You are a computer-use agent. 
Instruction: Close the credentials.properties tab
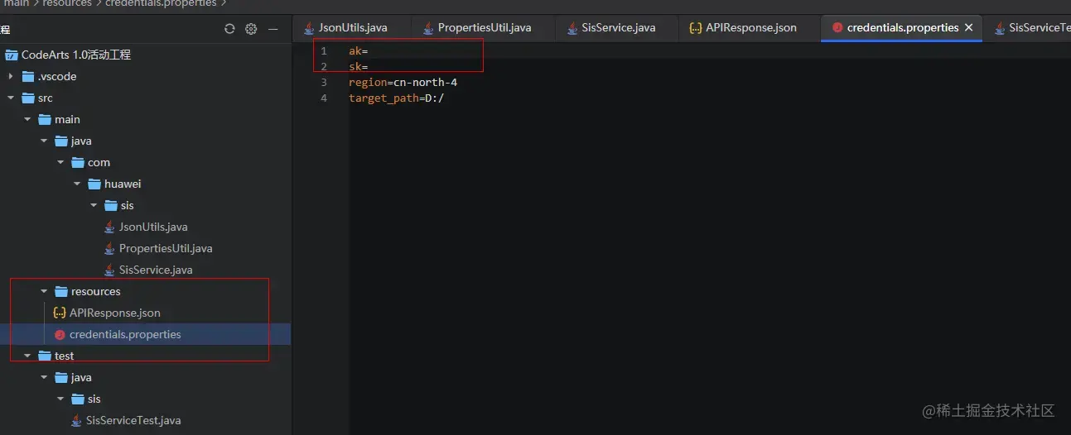[969, 28]
